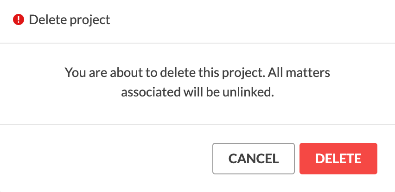The width and height of the screenshot is (395, 192).
Task: Click the "You are about to delete" message line
Action: point(197,73)
